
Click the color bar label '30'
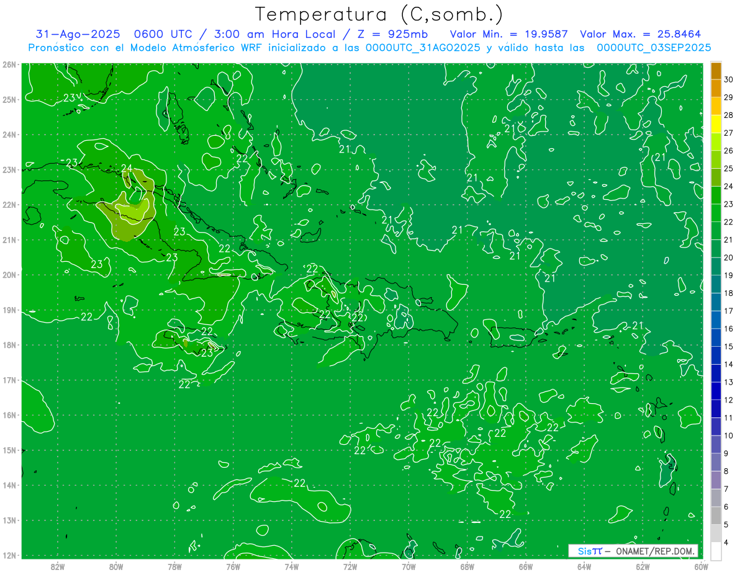point(729,79)
